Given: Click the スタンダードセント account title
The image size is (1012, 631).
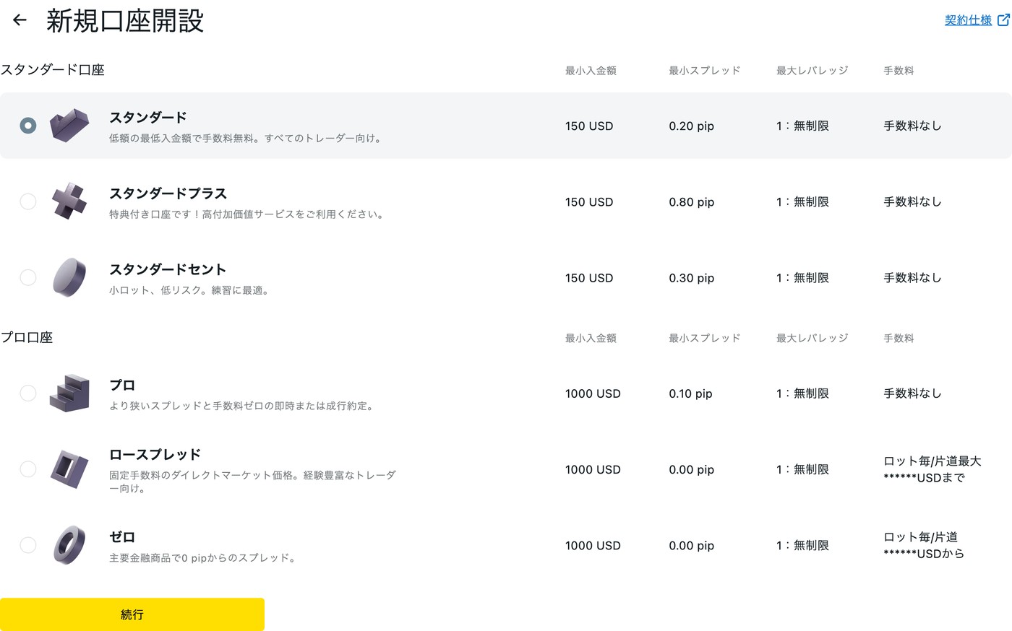Looking at the screenshot, I should 168,269.
